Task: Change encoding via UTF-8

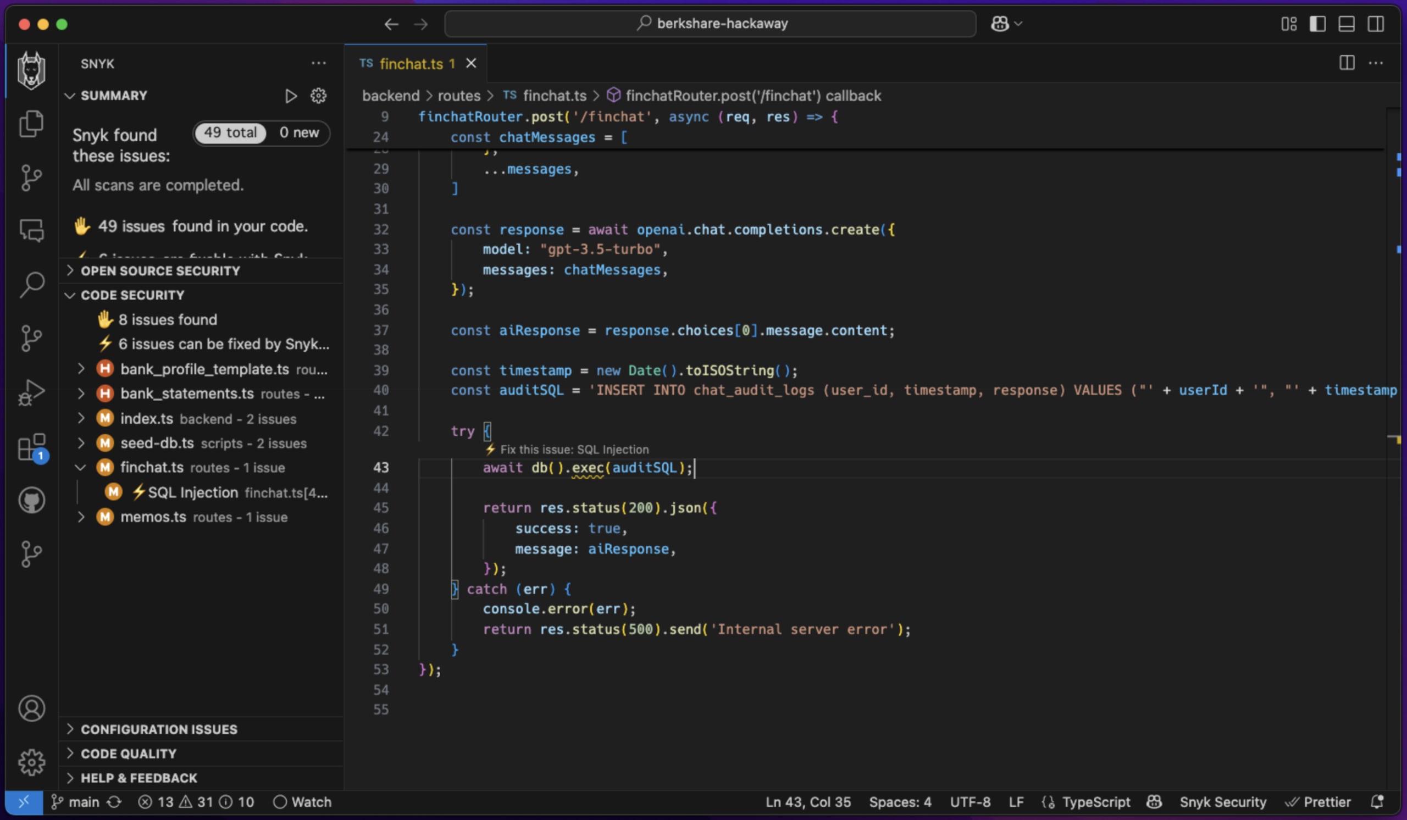Action: coord(971,802)
